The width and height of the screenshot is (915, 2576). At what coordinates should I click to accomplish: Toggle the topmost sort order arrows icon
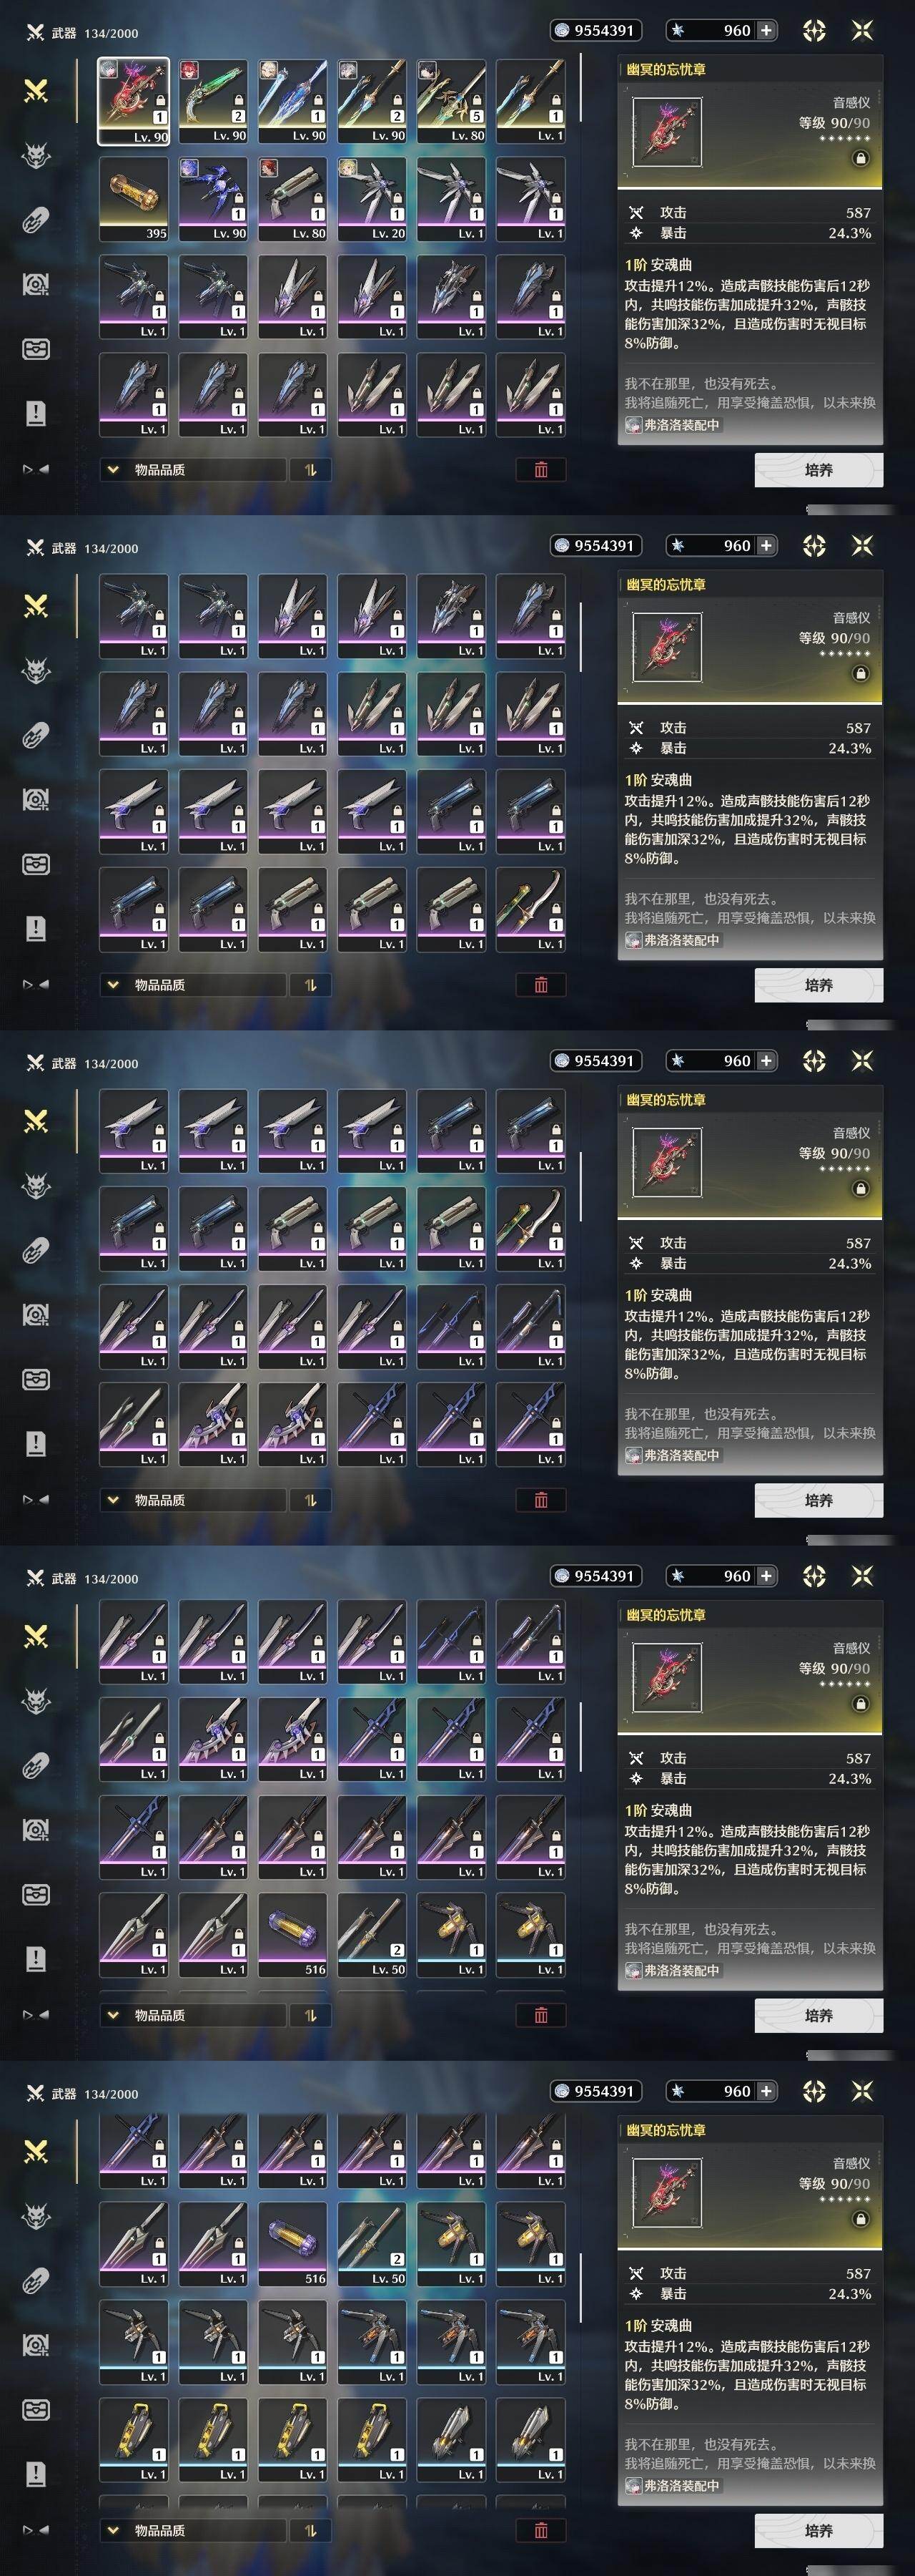(310, 469)
